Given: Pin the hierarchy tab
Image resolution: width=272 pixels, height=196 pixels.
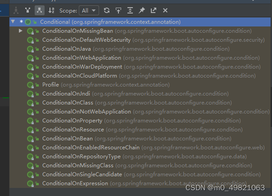Looking at the screenshot, I should point(142,10).
